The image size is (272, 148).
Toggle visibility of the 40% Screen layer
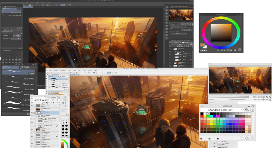pos(32,143)
